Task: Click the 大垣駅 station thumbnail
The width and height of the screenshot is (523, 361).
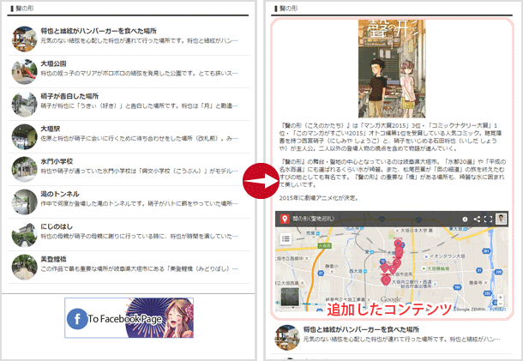Action: pyautogui.click(x=24, y=137)
